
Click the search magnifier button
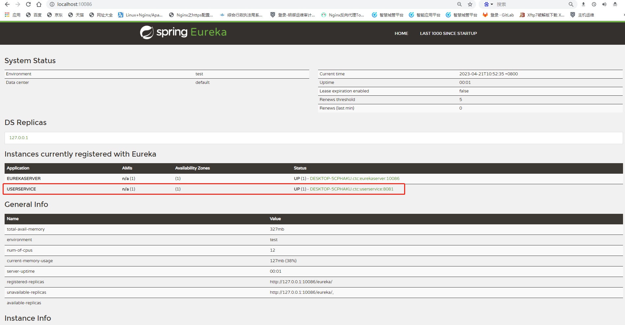click(x=571, y=4)
